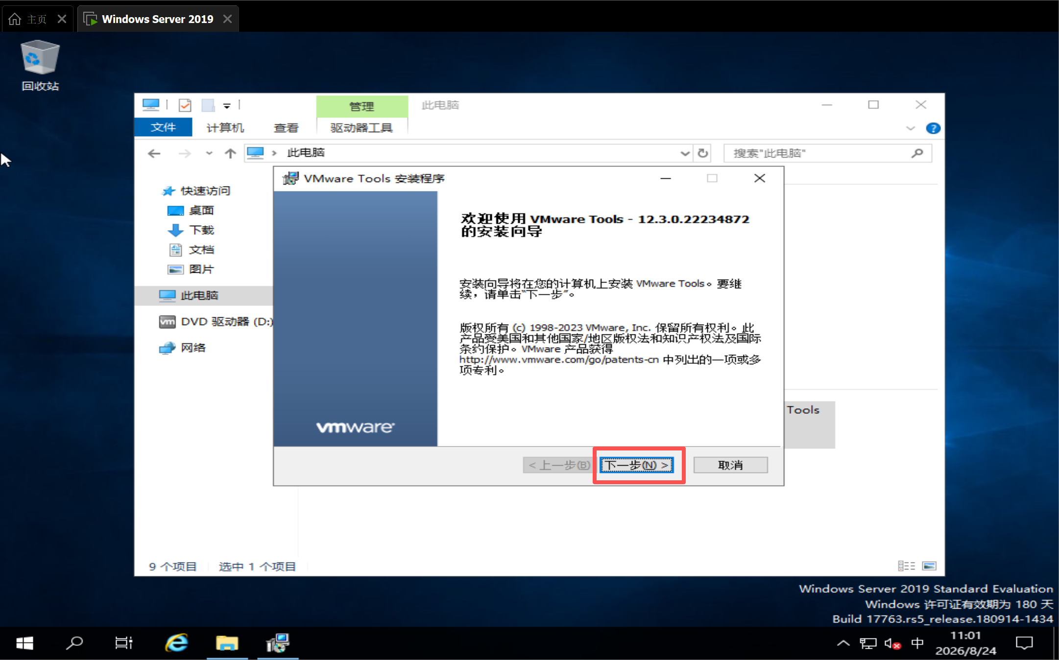This screenshot has height=660, width=1059.
Task: Open Task View on the taskbar
Action: pos(123,643)
